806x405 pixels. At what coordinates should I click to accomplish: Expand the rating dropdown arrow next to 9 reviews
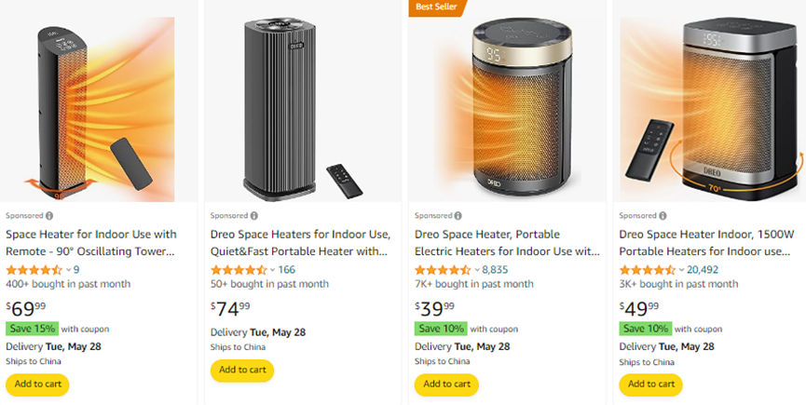(x=68, y=270)
